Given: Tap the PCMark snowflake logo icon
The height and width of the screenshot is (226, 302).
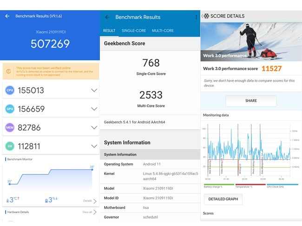Looking at the screenshot, I should coord(206,16).
